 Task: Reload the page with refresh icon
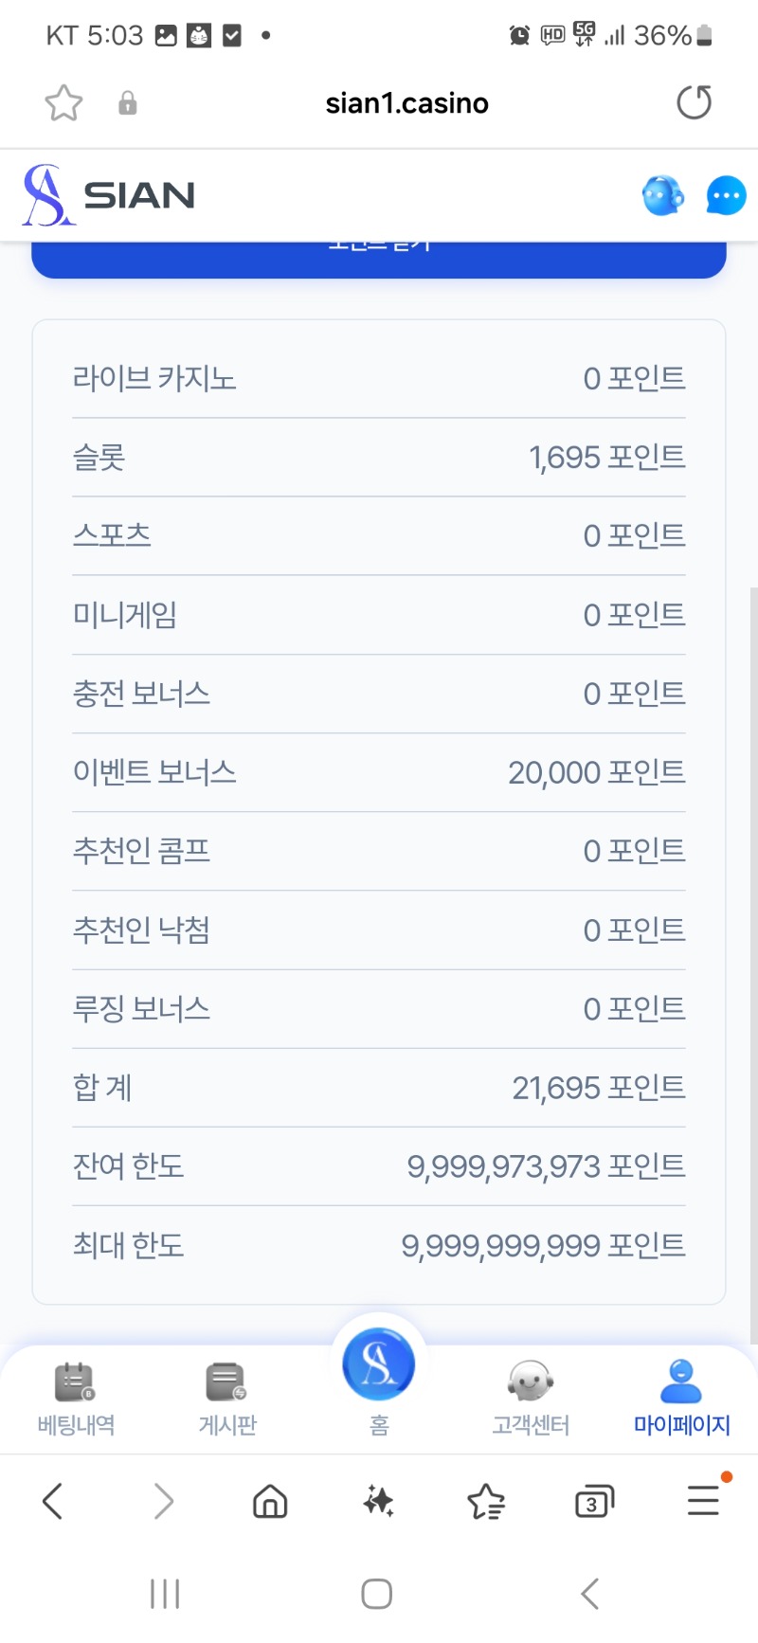tap(694, 102)
